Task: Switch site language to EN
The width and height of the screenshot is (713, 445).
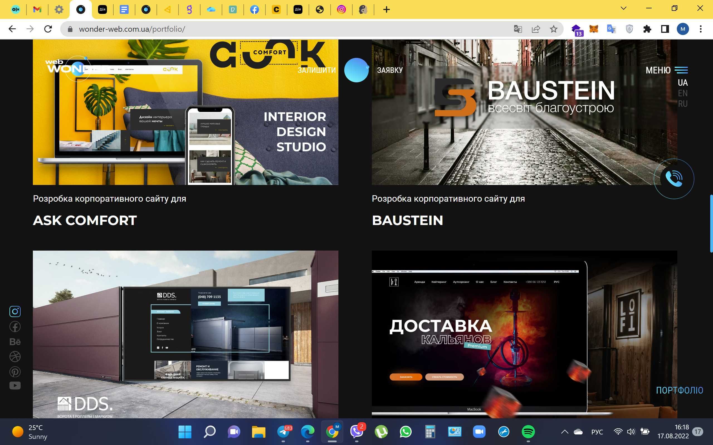Action: click(x=683, y=93)
